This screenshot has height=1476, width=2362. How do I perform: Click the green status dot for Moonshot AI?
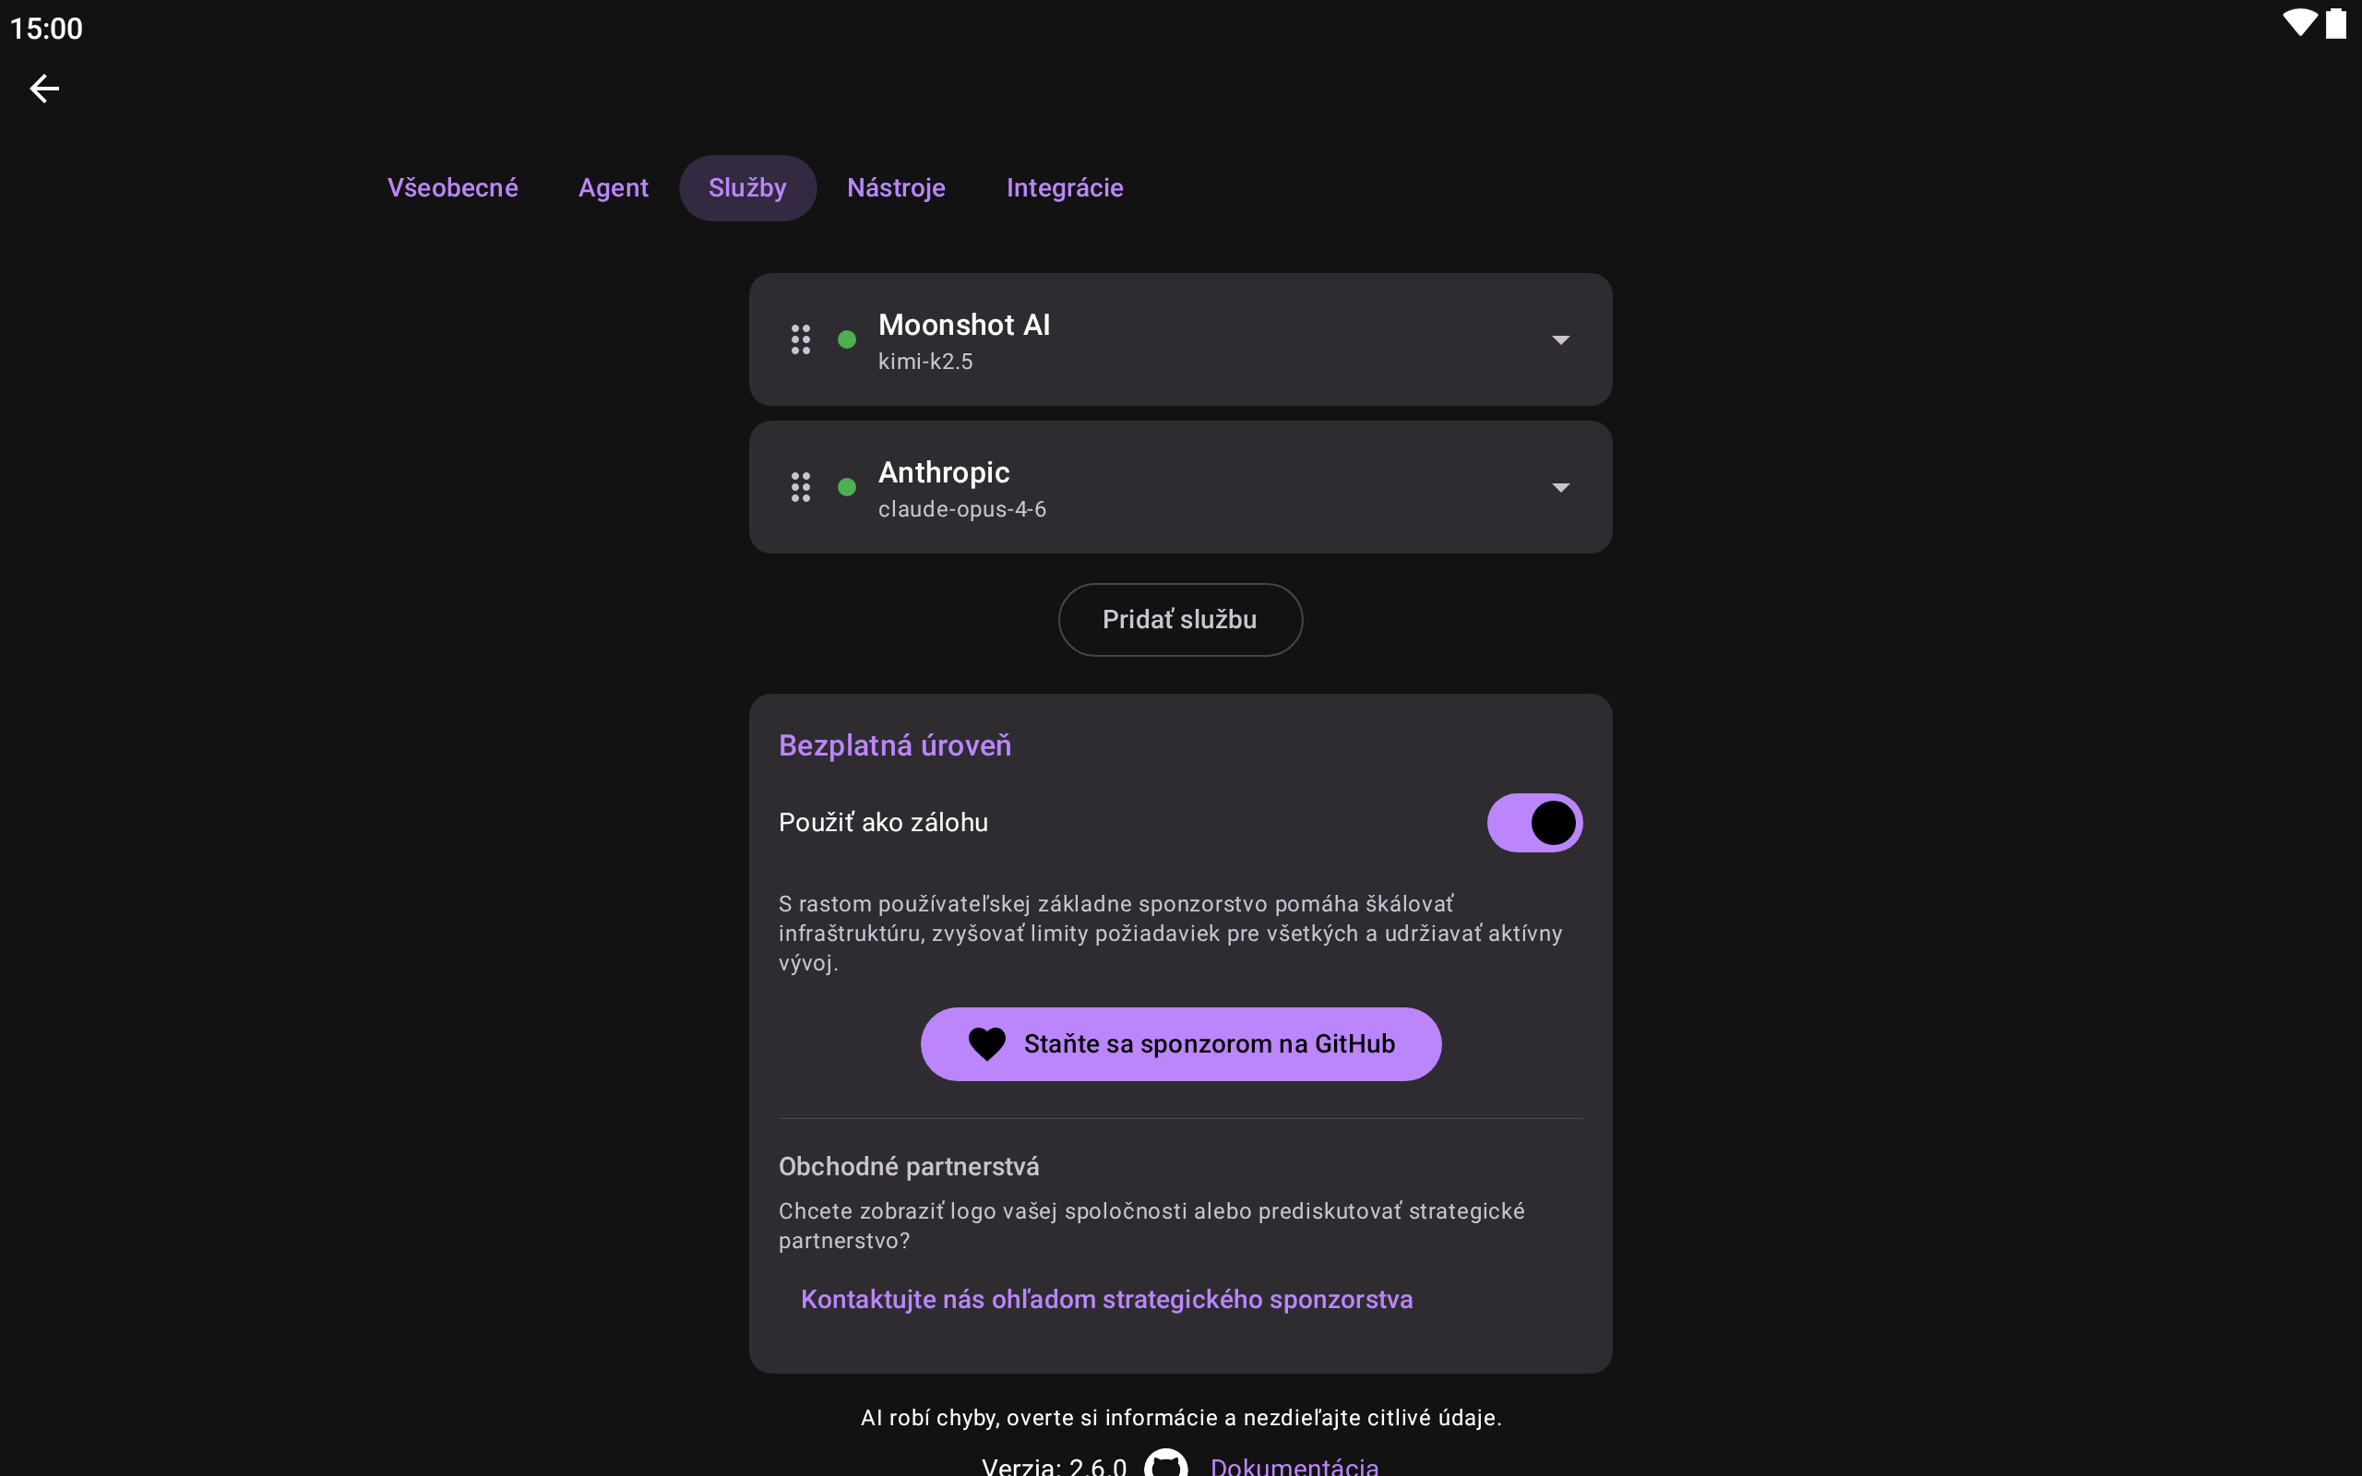[x=847, y=339]
